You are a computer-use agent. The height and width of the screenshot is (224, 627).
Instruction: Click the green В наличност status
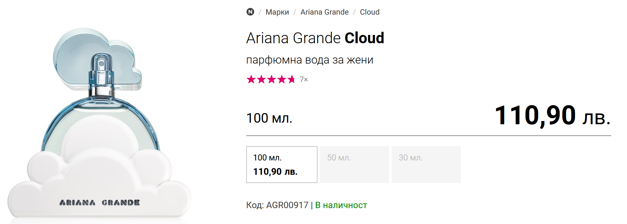(341, 205)
